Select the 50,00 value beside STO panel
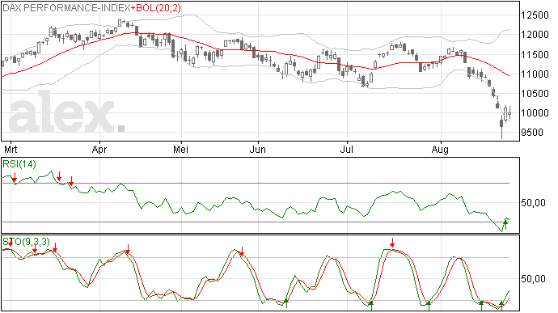This screenshot has width=558, height=313. point(533,279)
